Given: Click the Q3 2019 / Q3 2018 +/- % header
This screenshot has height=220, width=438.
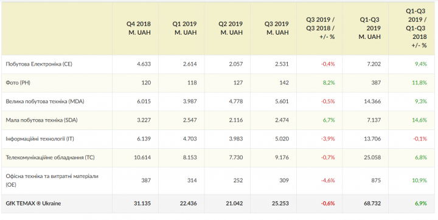Looking at the screenshot, I should coord(321,28).
